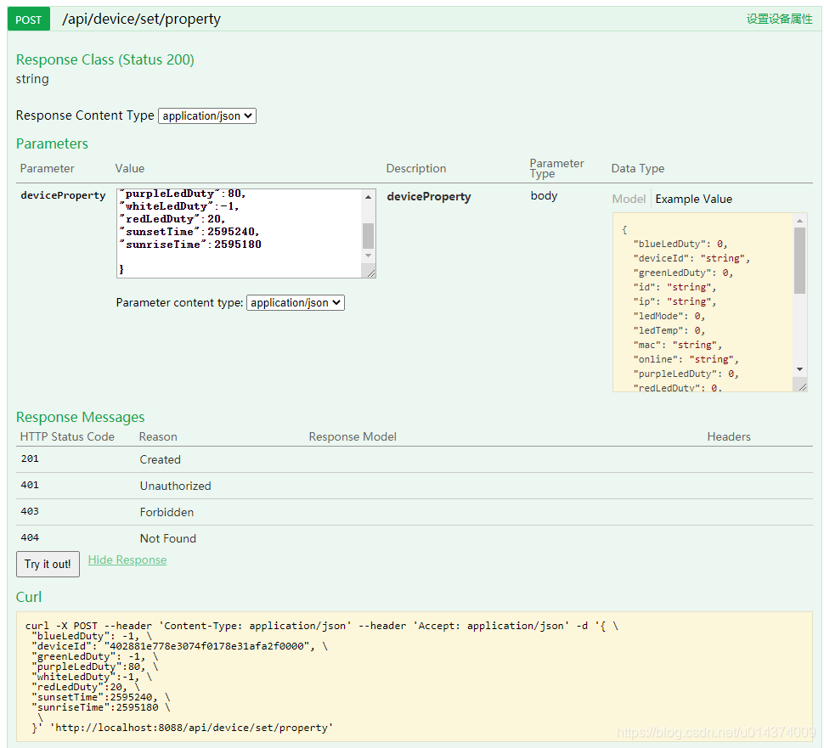Click the Try it out! button
The height and width of the screenshot is (748, 824).
point(48,564)
